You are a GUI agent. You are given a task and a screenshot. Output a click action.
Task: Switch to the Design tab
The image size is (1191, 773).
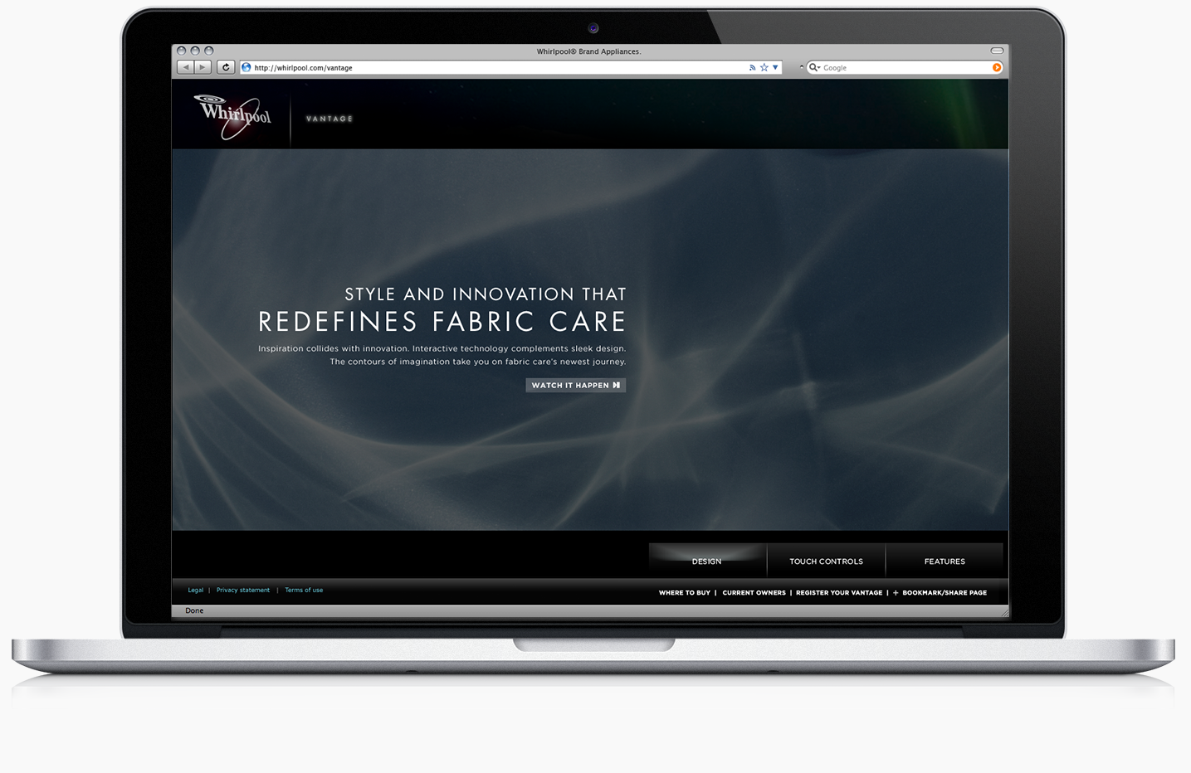click(x=706, y=562)
